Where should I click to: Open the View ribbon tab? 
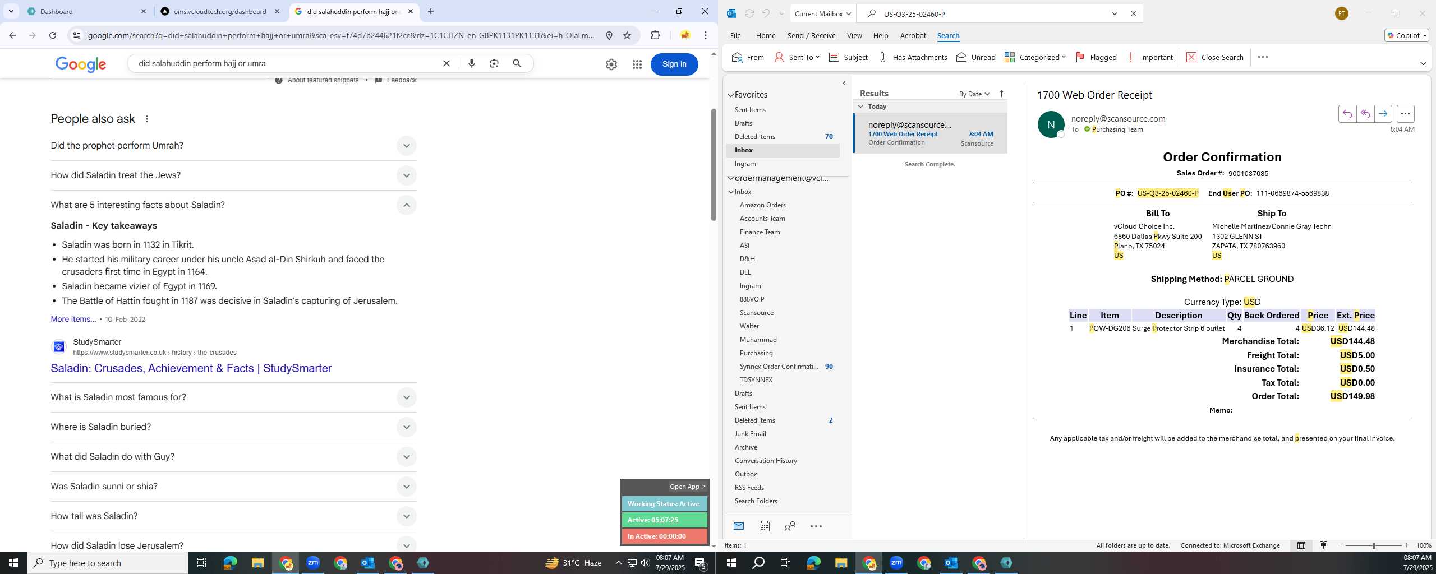(x=854, y=35)
